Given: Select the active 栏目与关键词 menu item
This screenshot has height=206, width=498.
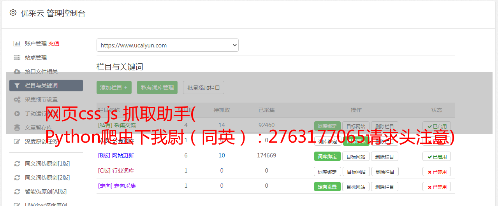Looking at the screenshot, I should [46, 86].
